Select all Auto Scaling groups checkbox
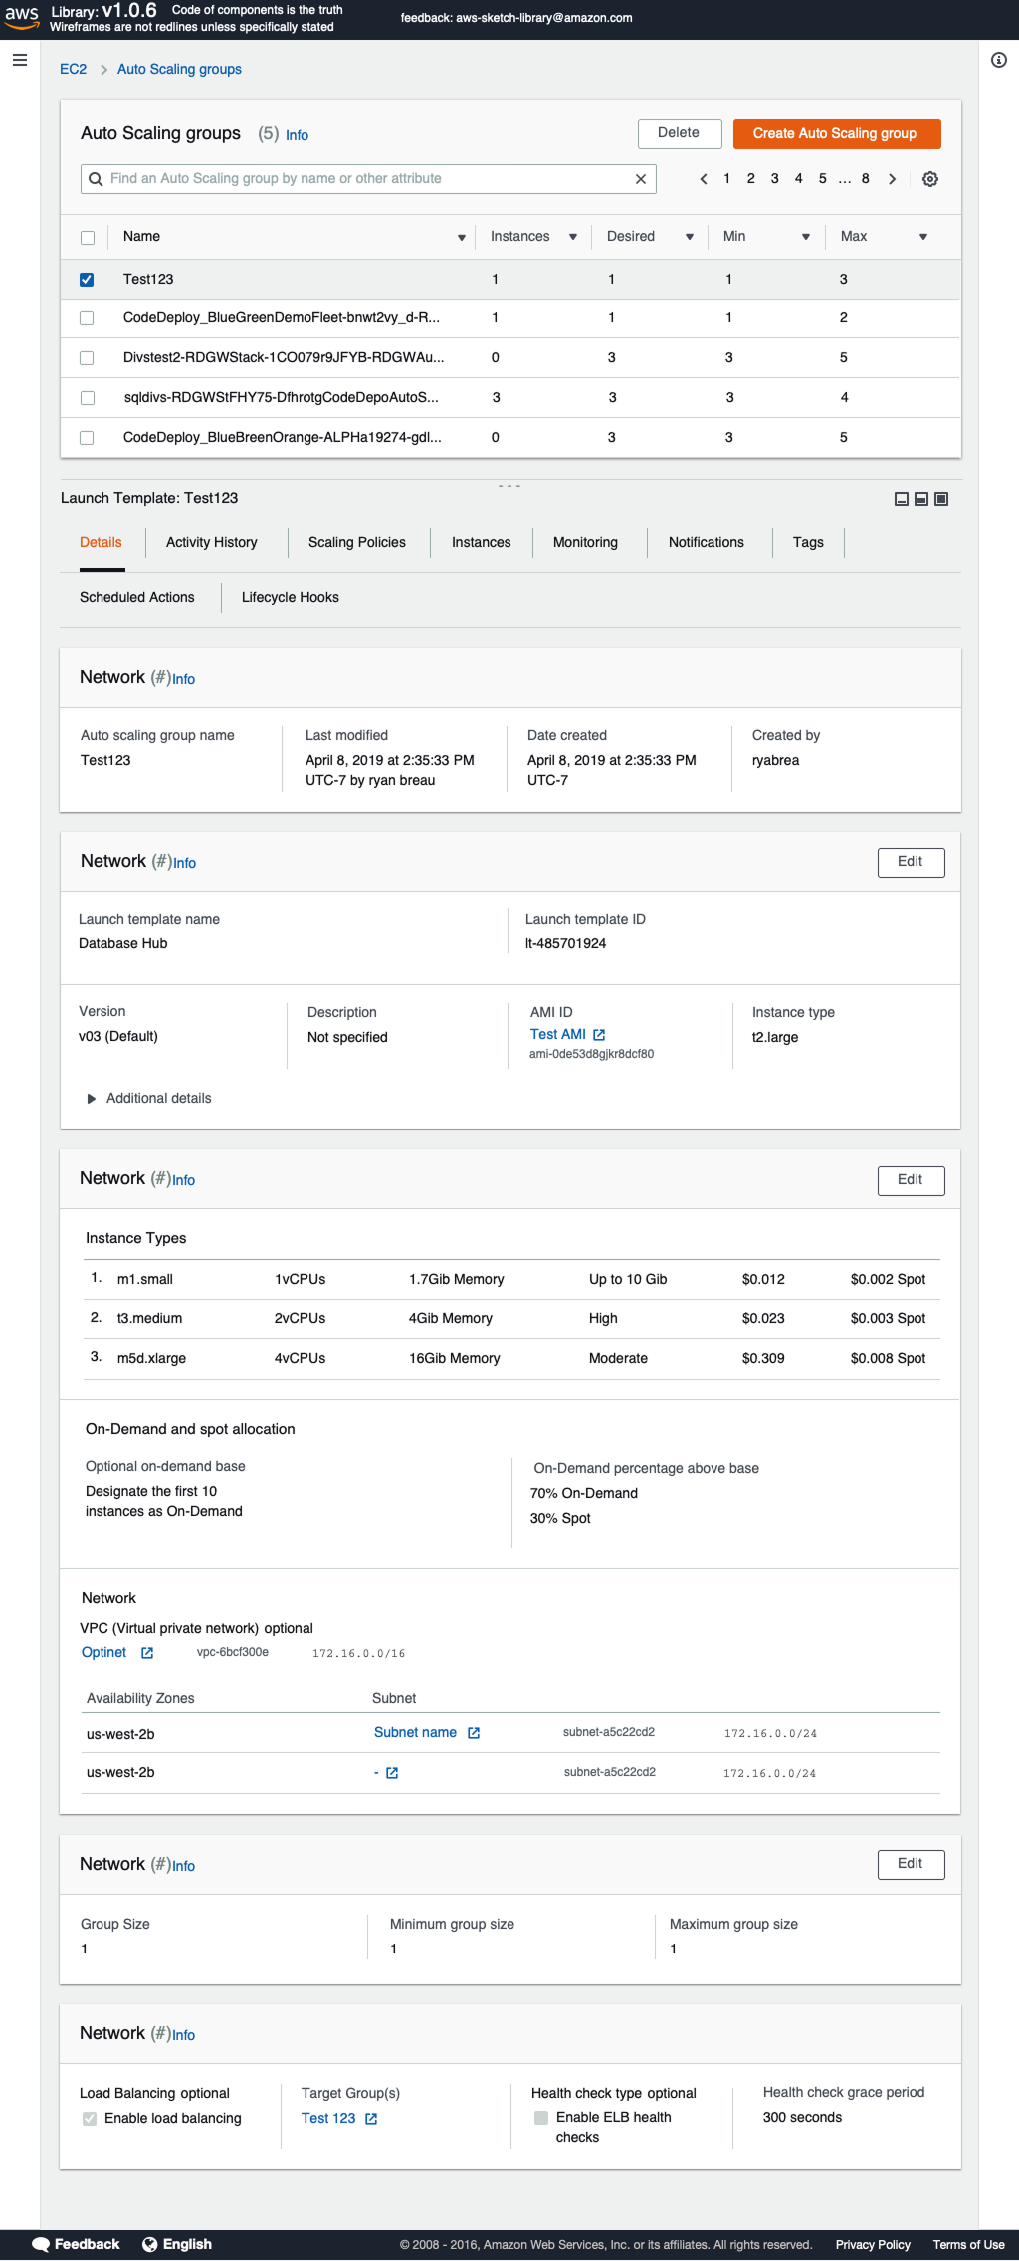Image resolution: width=1019 pixels, height=2261 pixels. click(88, 238)
